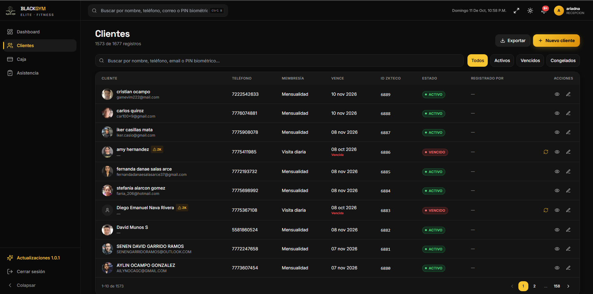This screenshot has height=294, width=593.
Task: Edit SENEN DAVID GARRIDO RAMOS's record
Action: click(x=568, y=249)
